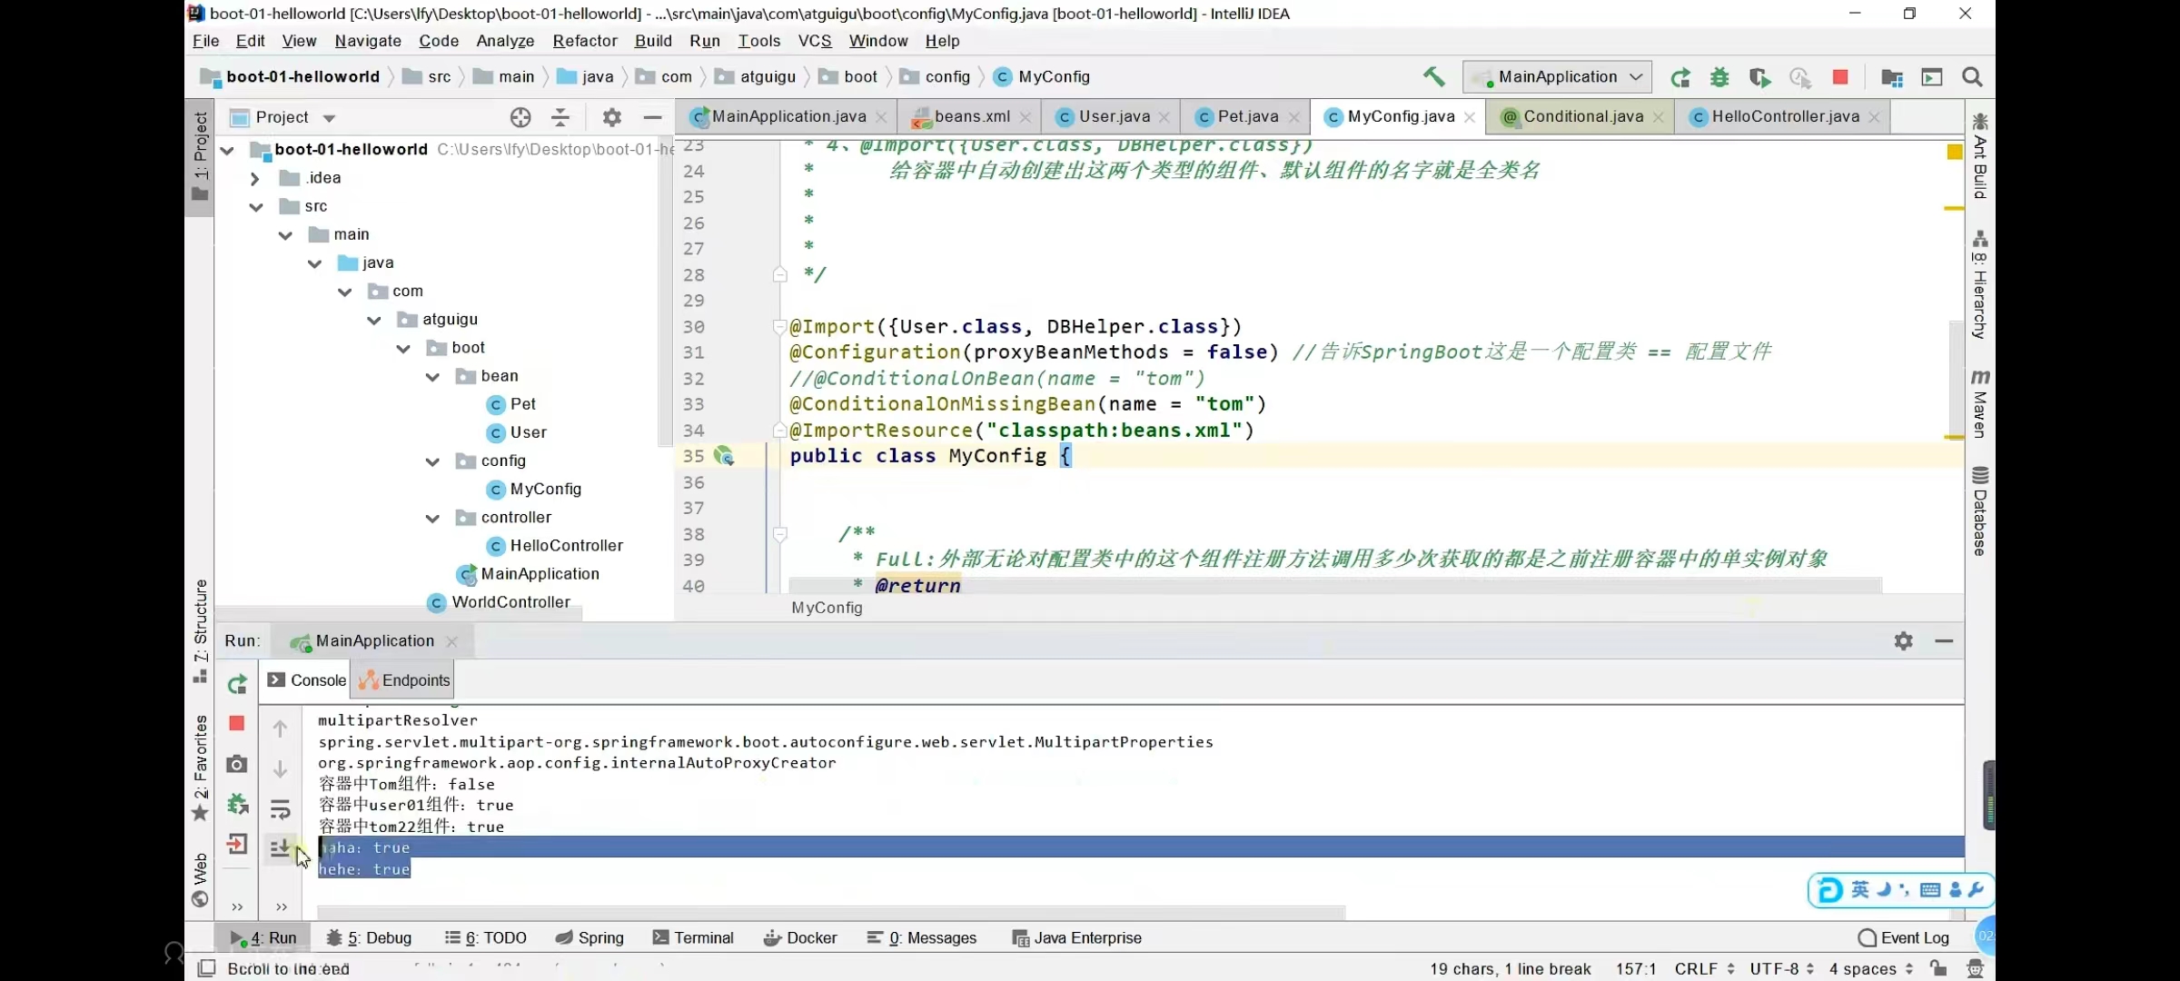Select WorldController in project tree
The width and height of the screenshot is (2180, 981).
click(x=510, y=602)
